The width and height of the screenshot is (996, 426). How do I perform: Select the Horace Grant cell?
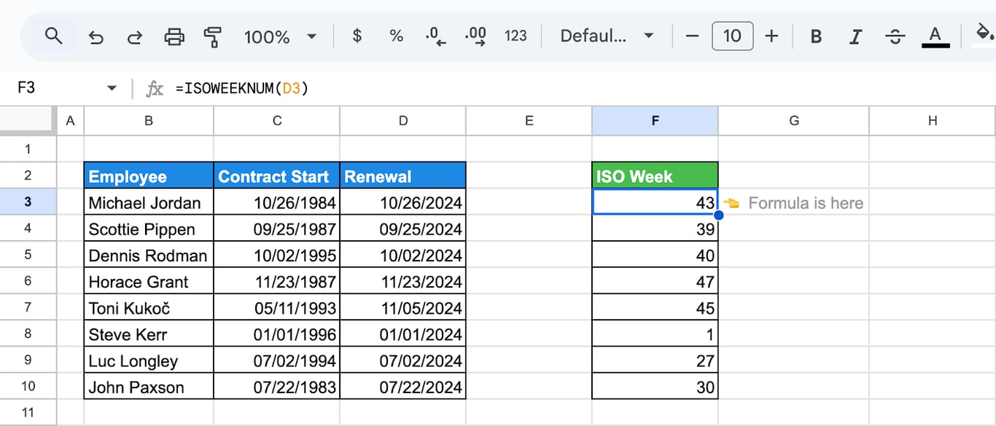149,281
